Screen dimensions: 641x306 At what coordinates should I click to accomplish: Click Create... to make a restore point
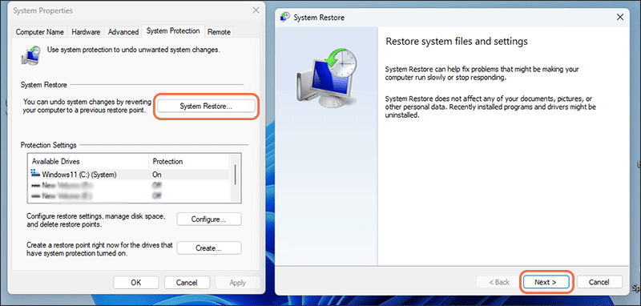tap(209, 248)
